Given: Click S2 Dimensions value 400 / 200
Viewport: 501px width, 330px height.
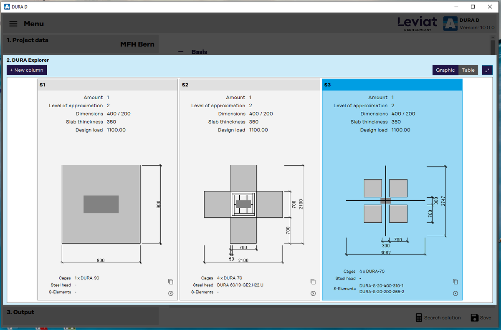Looking at the screenshot, I should coord(261,113).
